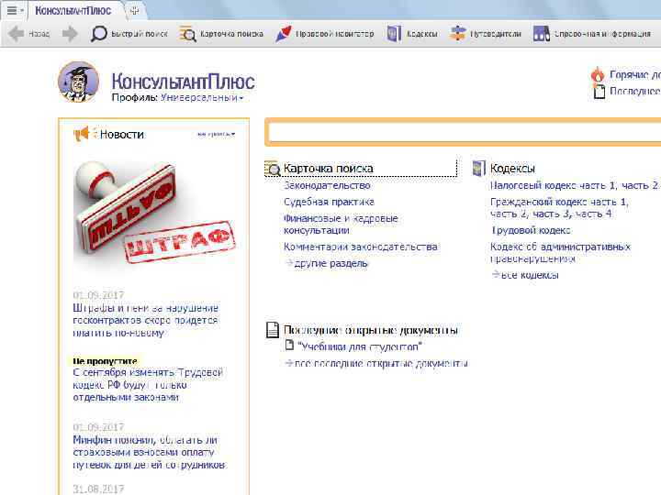
Task: Open Гражданский кодекс часть 4 link
Action: click(594, 214)
